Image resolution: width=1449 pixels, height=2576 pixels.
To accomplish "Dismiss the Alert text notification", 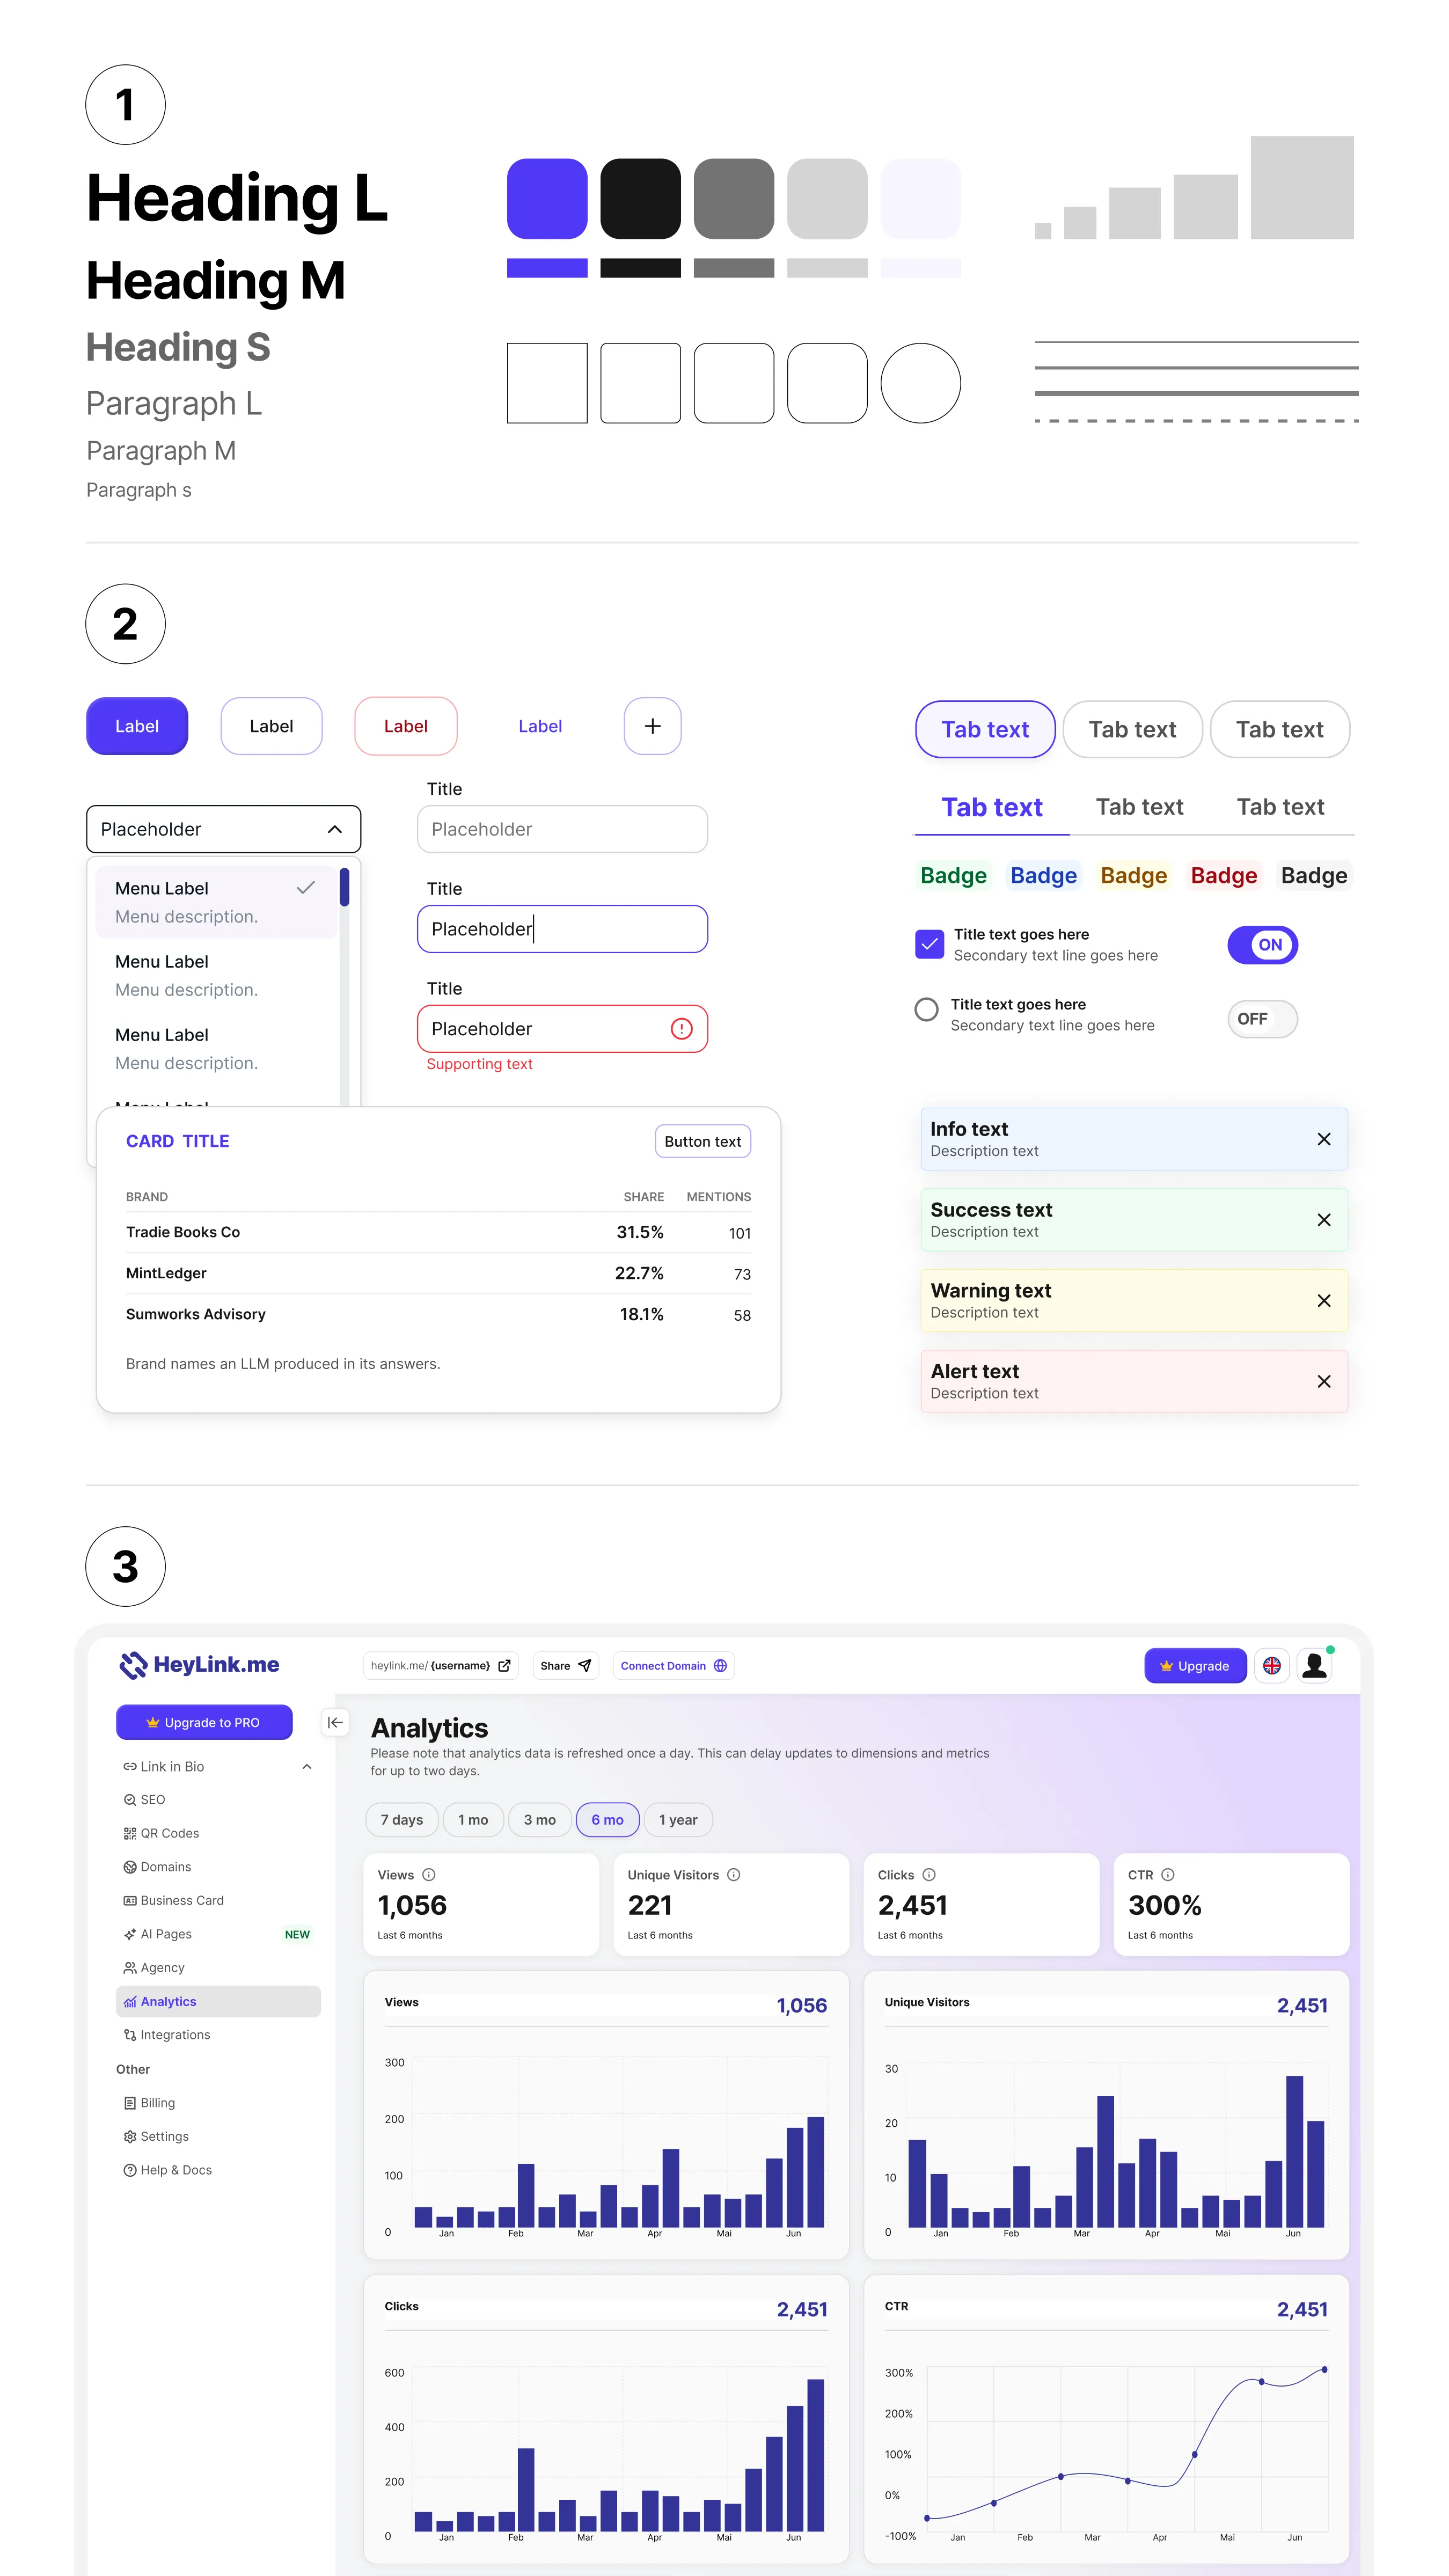I will click(x=1323, y=1381).
